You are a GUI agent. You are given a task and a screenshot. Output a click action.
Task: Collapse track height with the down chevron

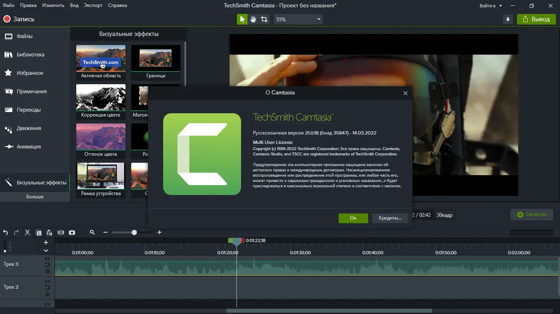46,250
